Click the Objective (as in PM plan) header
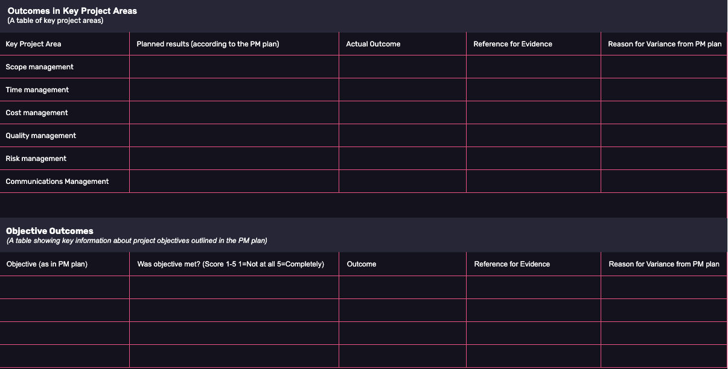Screen dimensions: 728x369 click(x=47, y=264)
